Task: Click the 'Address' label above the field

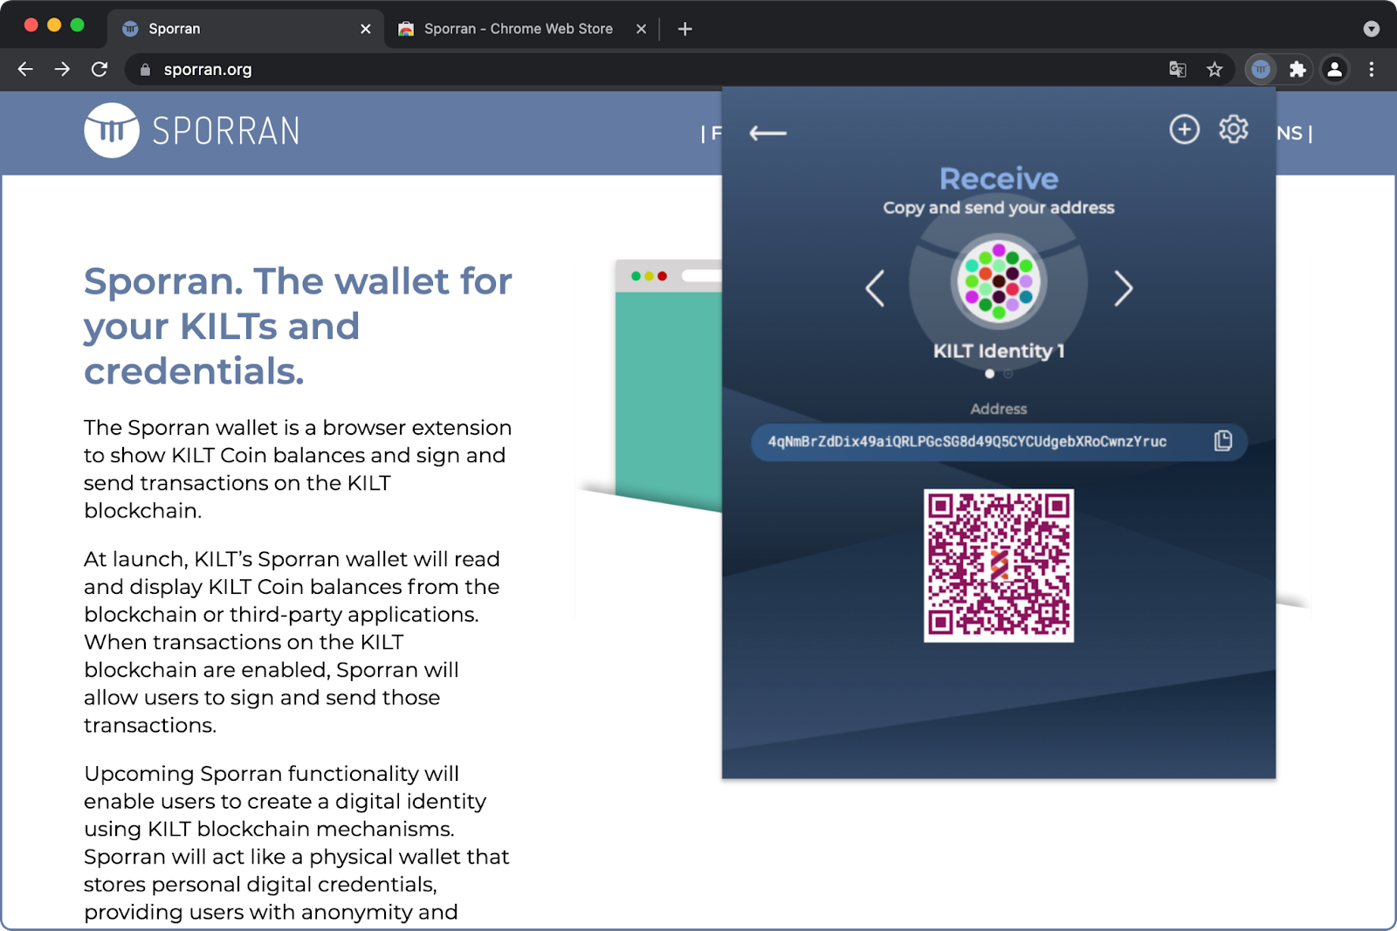Action: click(x=999, y=409)
